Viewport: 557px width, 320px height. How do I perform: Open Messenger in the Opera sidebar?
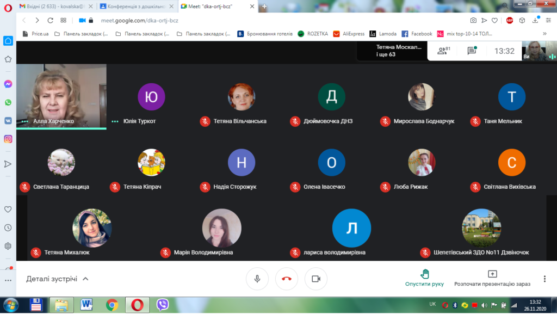point(8,84)
